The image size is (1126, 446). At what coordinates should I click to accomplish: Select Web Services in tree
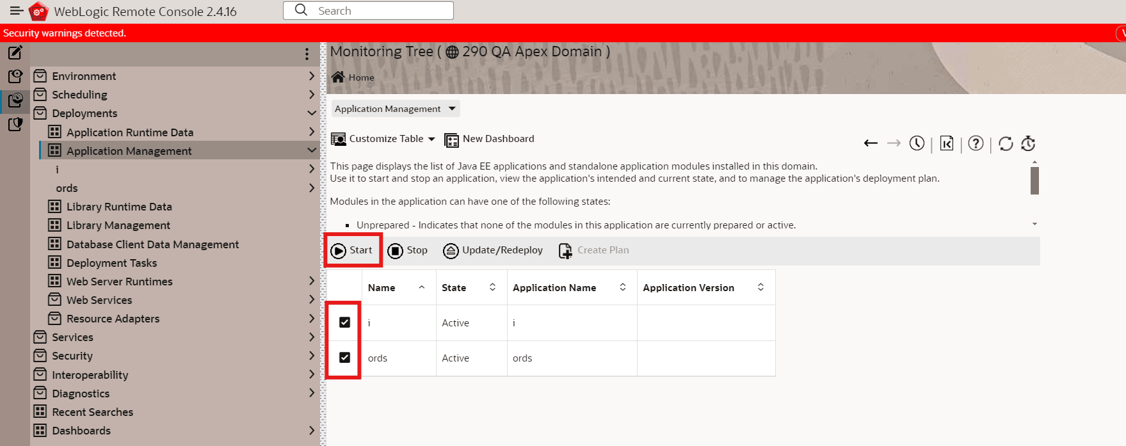coord(99,300)
